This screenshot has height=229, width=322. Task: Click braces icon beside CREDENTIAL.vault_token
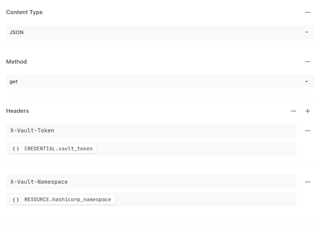[16, 149]
